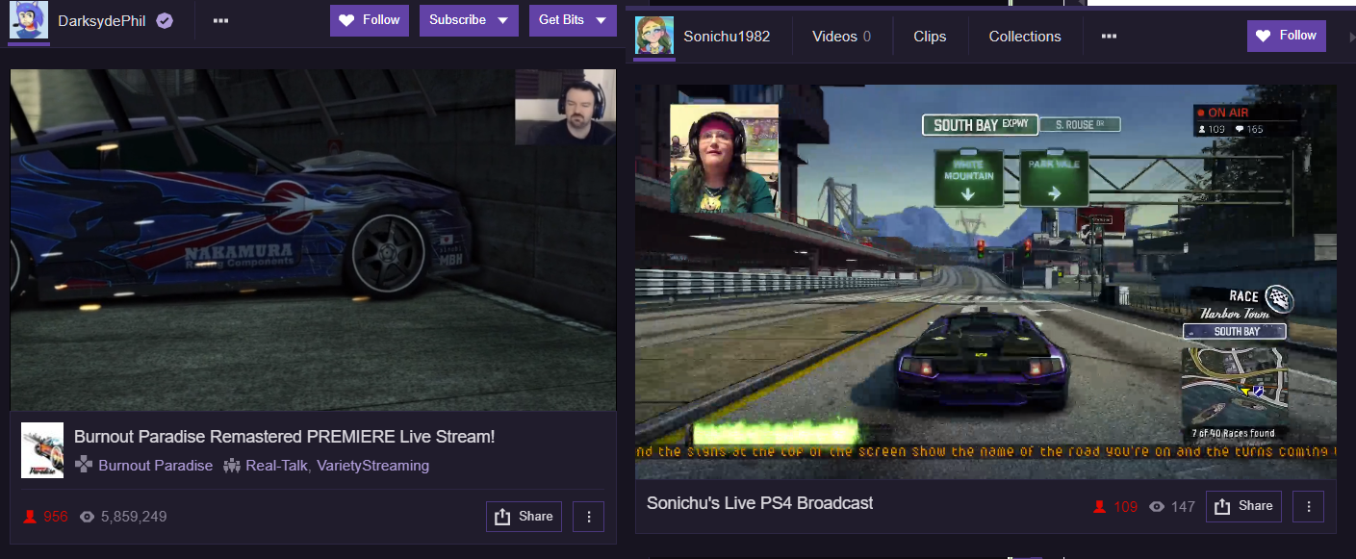Share DarksydePhil's stream
The width and height of the screenshot is (1356, 559).
tap(524, 517)
